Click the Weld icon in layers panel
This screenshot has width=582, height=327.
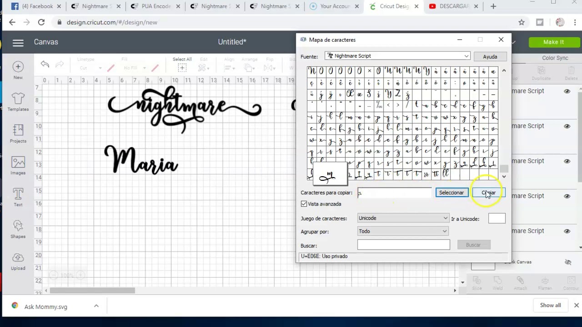tap(497, 281)
